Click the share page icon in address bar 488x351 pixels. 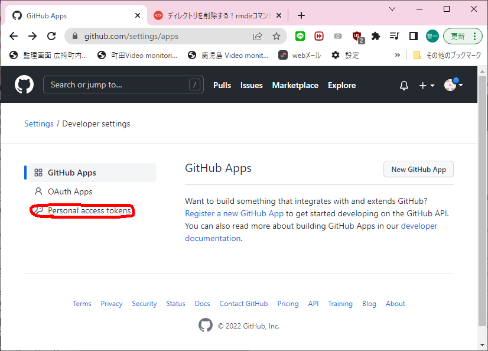pyautogui.click(x=258, y=36)
